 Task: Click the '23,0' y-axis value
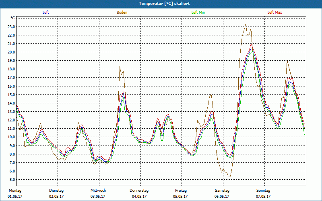click(11, 27)
